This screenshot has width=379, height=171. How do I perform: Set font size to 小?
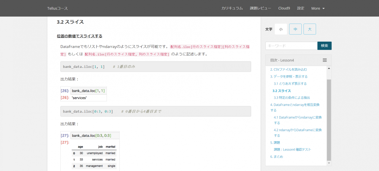pyautogui.click(x=281, y=29)
